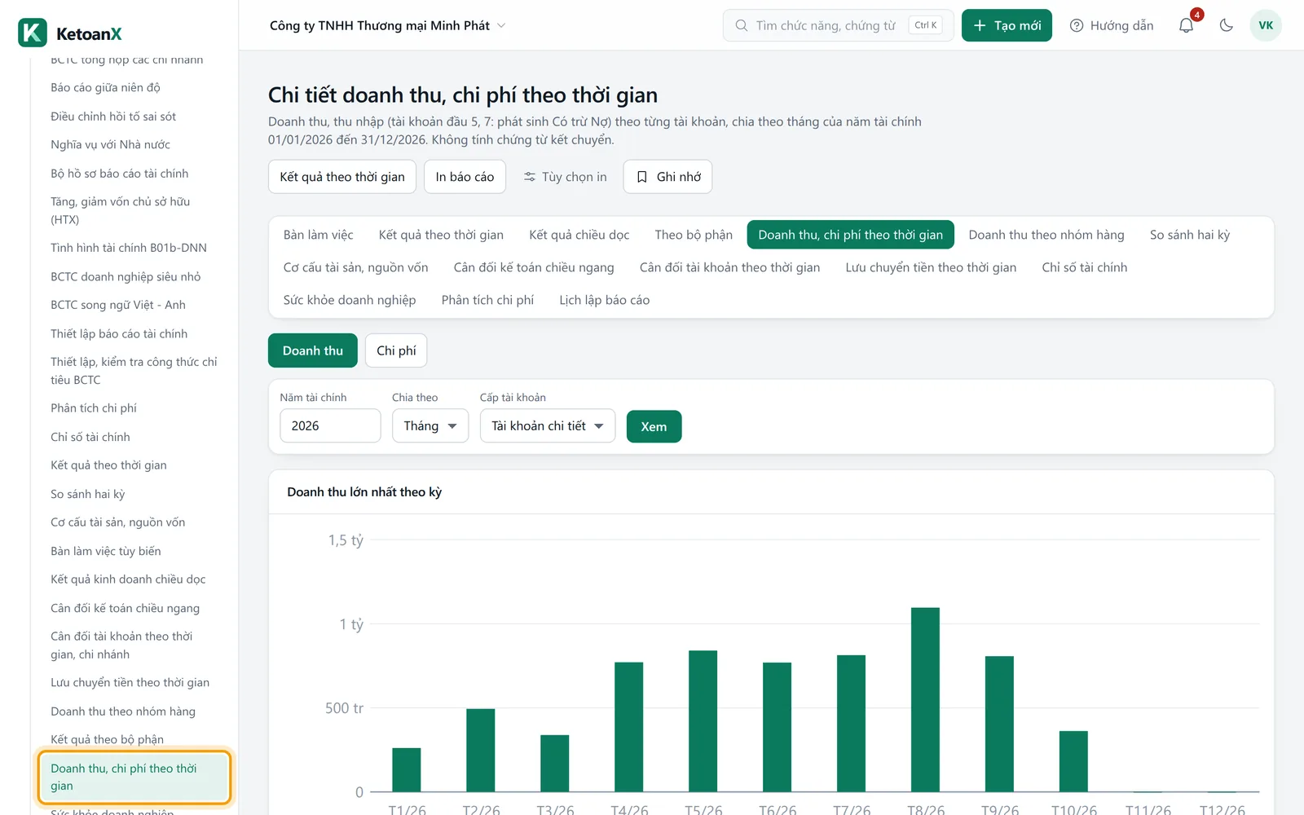The width and height of the screenshot is (1304, 815).
Task: Open Tùy chọn in settings
Action: tap(565, 177)
